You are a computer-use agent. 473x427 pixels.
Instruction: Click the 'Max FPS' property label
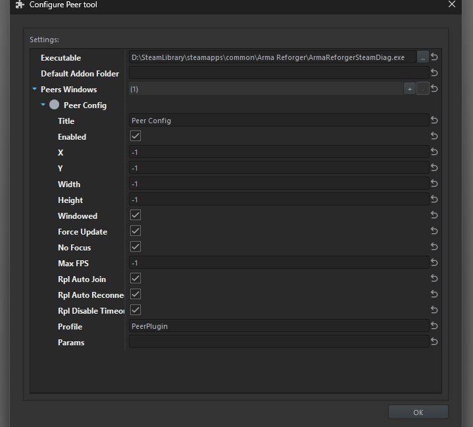pos(73,263)
